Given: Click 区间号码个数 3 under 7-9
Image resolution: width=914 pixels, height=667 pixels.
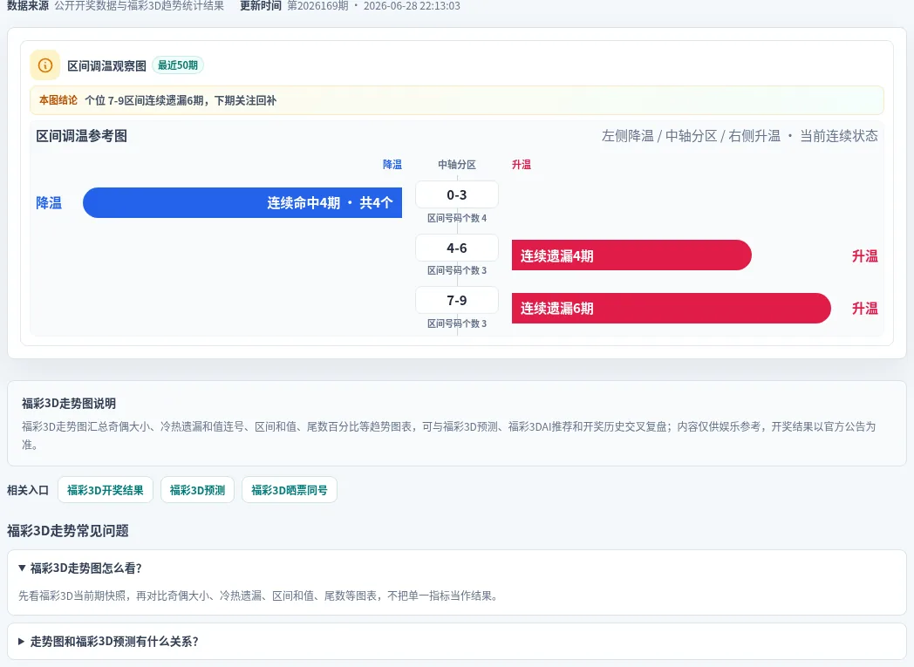Looking at the screenshot, I should [457, 323].
